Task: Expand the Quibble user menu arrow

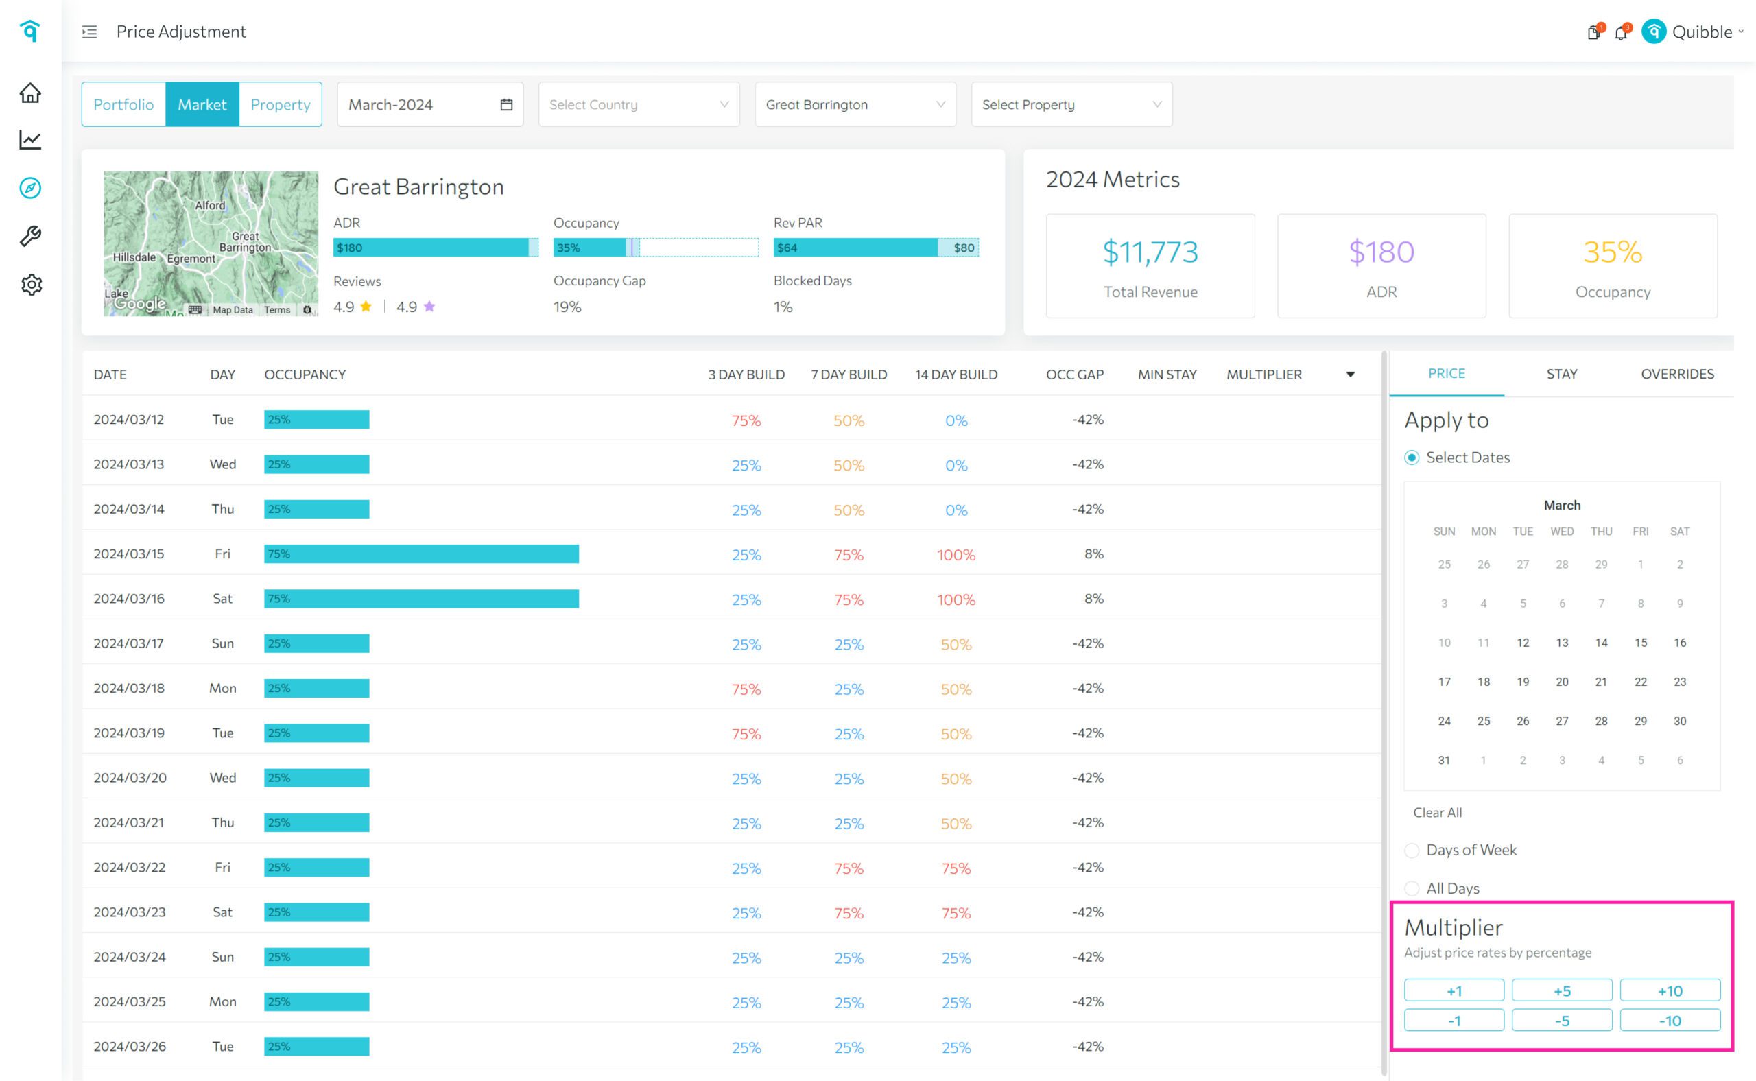Action: point(1741,32)
